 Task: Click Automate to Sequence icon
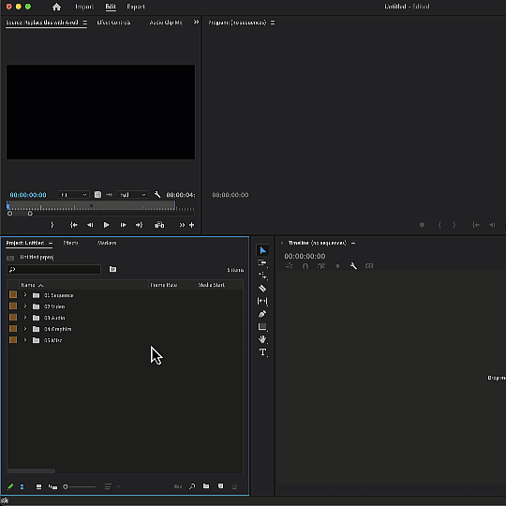click(x=178, y=486)
